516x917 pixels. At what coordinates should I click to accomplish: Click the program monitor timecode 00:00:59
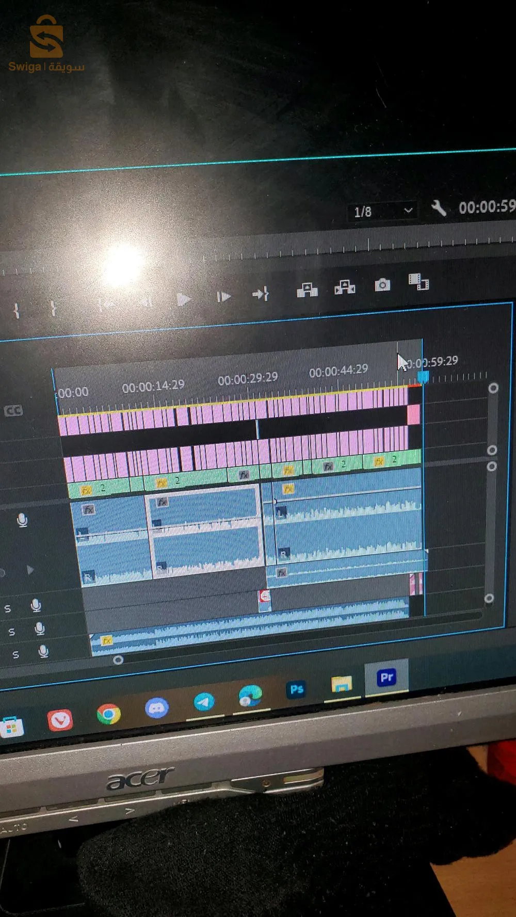tap(487, 206)
